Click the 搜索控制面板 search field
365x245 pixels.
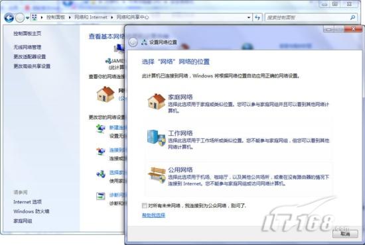(x=307, y=17)
